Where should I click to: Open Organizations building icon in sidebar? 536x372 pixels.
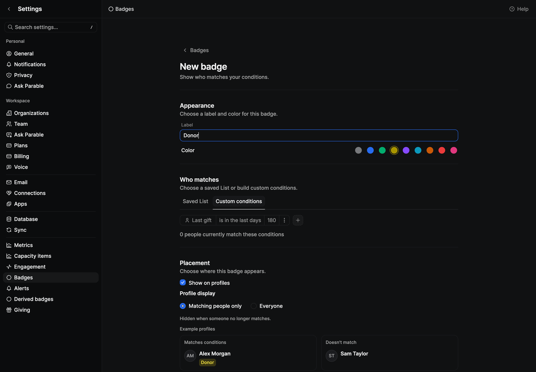[9, 113]
